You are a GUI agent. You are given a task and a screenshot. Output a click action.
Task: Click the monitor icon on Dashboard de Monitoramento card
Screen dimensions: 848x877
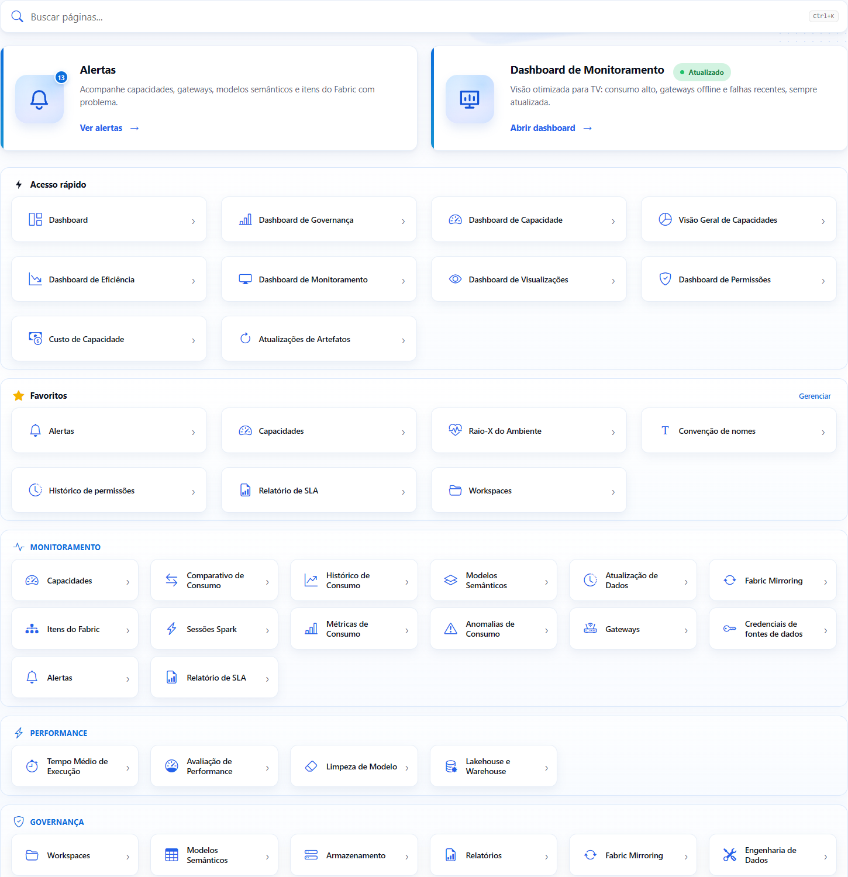[470, 99]
